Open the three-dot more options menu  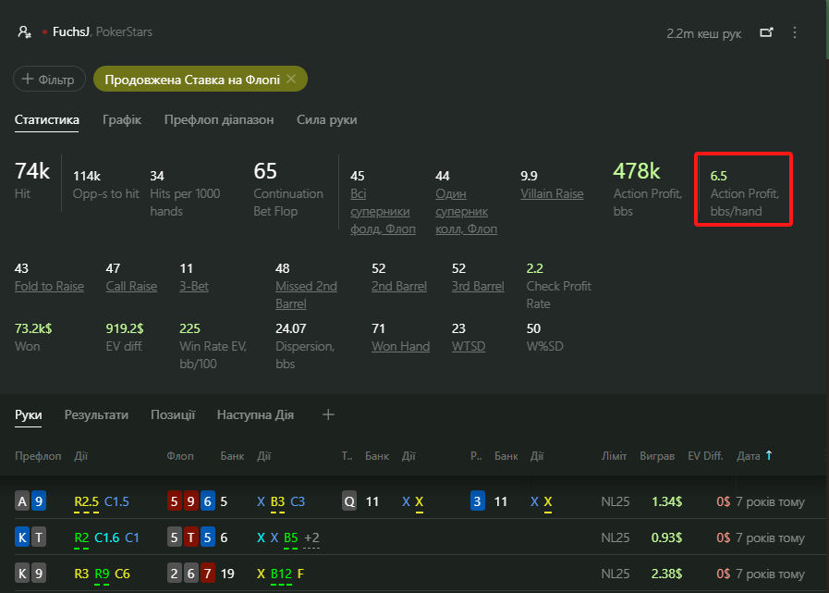[x=795, y=32]
